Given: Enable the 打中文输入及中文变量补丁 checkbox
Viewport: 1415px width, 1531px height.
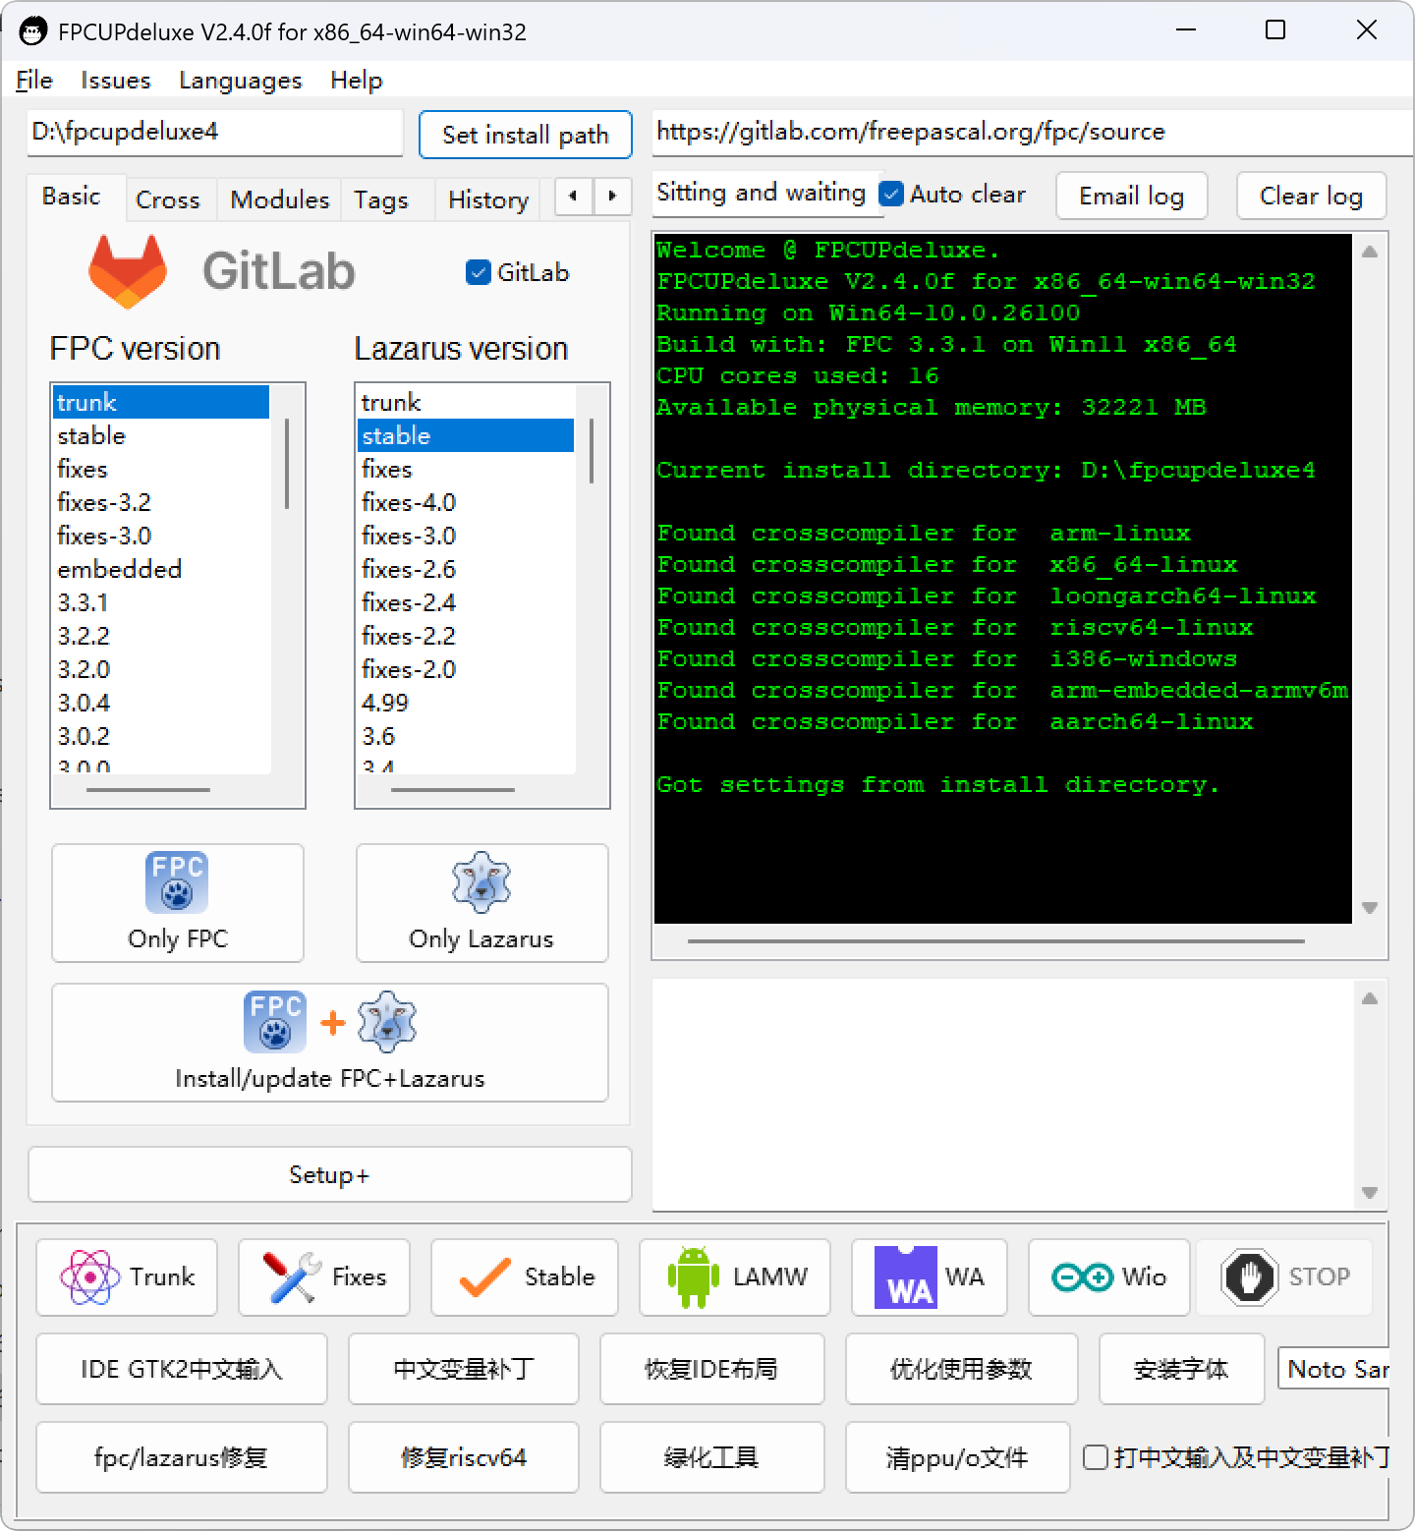Looking at the screenshot, I should pos(1096,1456).
